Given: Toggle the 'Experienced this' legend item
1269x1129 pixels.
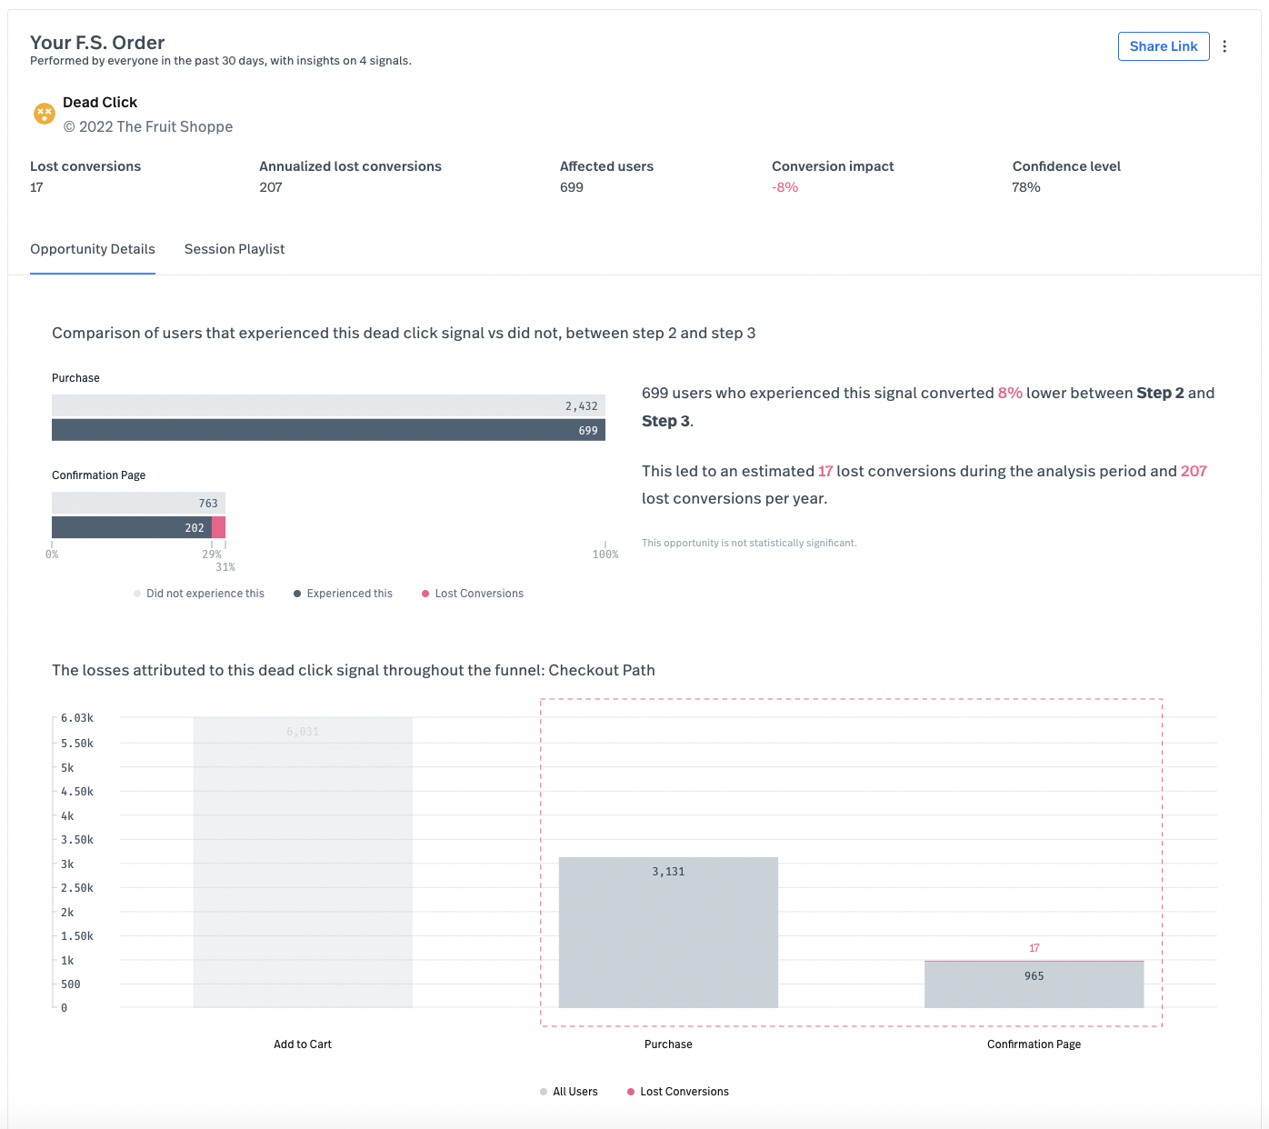Looking at the screenshot, I should 343,594.
